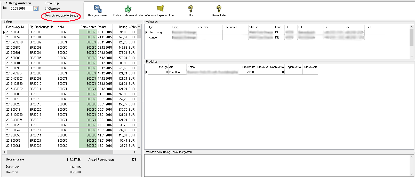Click the Preisbrutto column header in Produkte
Viewport: 415px width, 177px height.
point(249,67)
